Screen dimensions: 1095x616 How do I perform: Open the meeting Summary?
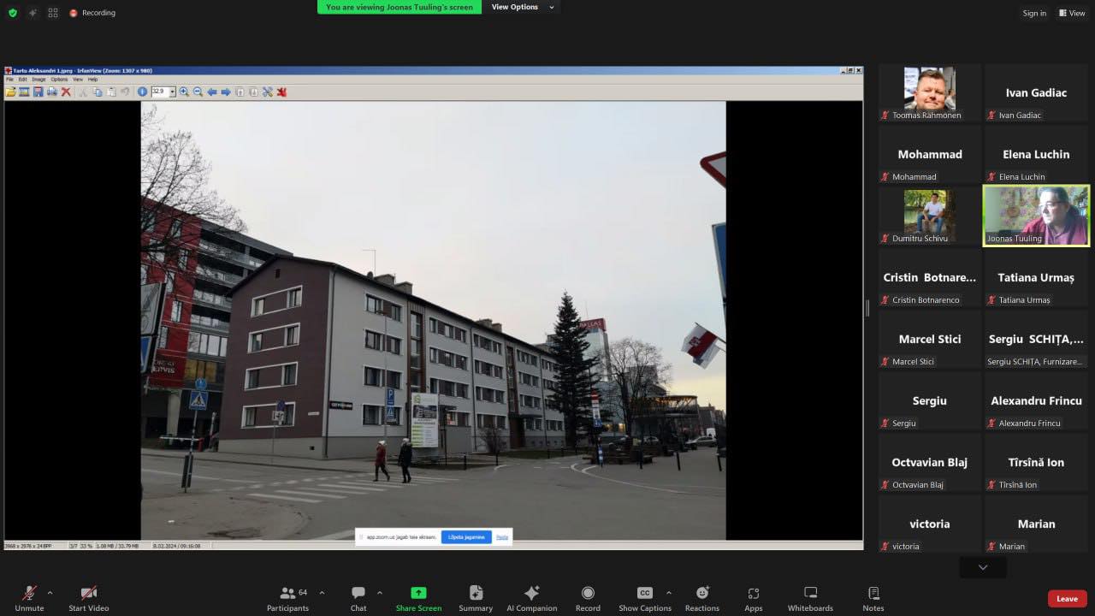coord(476,598)
